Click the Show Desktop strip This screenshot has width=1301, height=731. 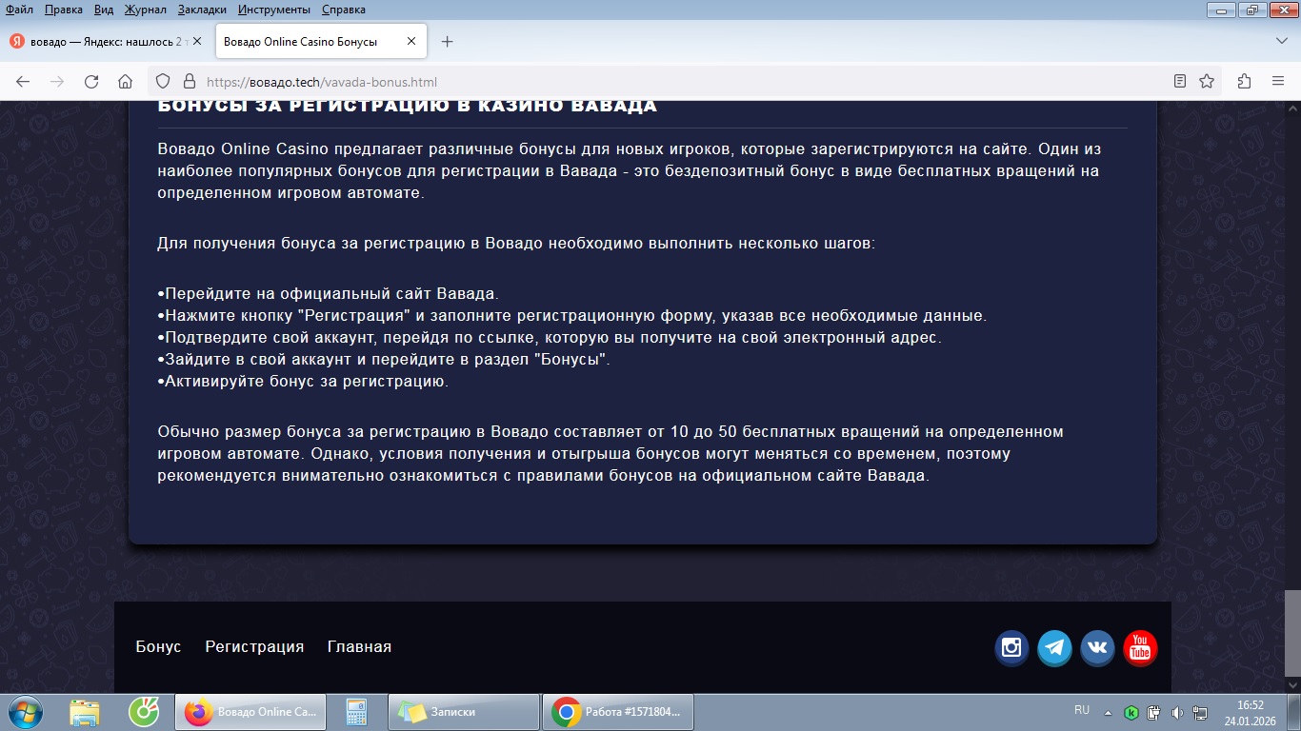(1294, 712)
